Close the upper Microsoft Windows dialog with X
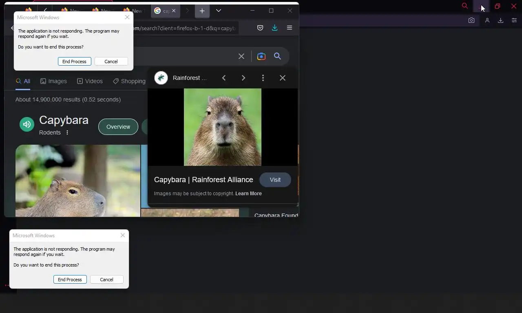The width and height of the screenshot is (522, 313). (127, 17)
